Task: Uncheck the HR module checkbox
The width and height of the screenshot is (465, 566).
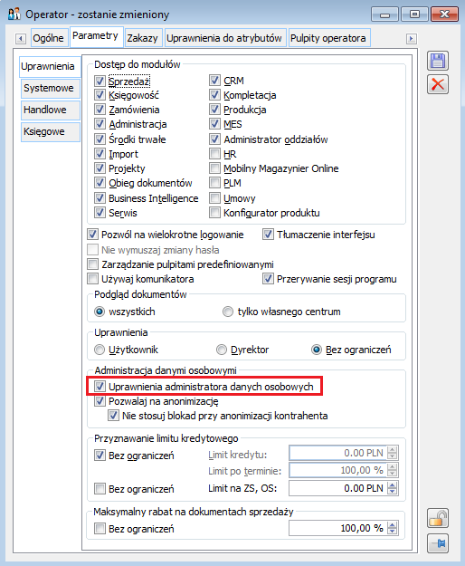Action: point(214,154)
